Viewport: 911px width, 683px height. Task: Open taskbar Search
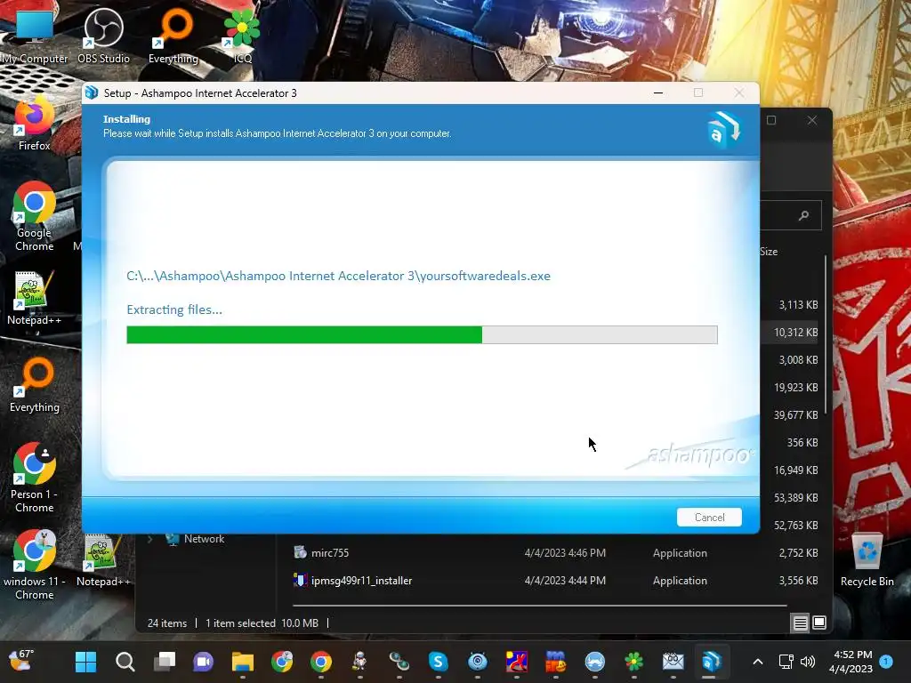125,662
